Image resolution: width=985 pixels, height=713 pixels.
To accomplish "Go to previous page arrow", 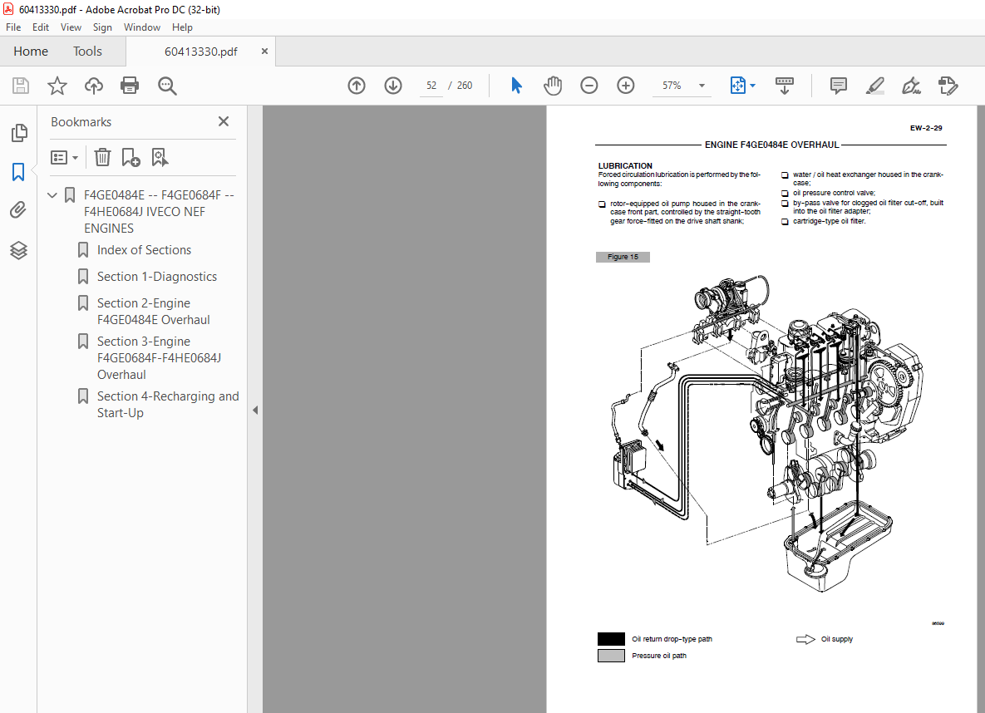I will (x=357, y=86).
